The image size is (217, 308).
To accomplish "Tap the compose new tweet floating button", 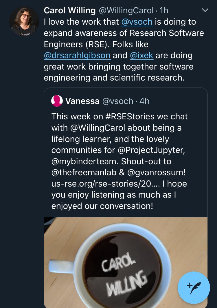I will tap(194, 287).
